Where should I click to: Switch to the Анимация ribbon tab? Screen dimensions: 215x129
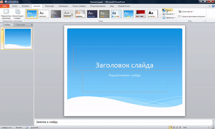pyautogui.click(x=63, y=6)
